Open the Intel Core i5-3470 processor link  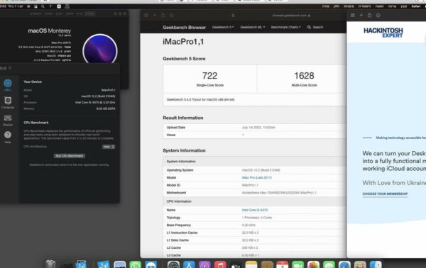(255, 210)
